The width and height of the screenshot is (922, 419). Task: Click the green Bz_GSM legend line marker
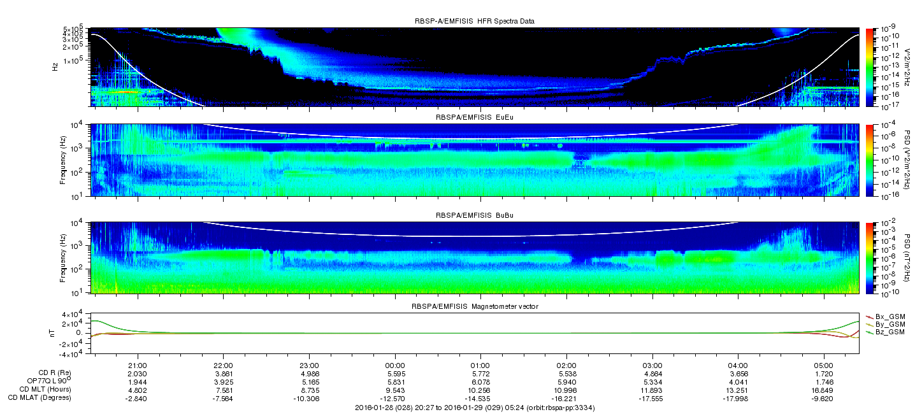click(x=870, y=332)
